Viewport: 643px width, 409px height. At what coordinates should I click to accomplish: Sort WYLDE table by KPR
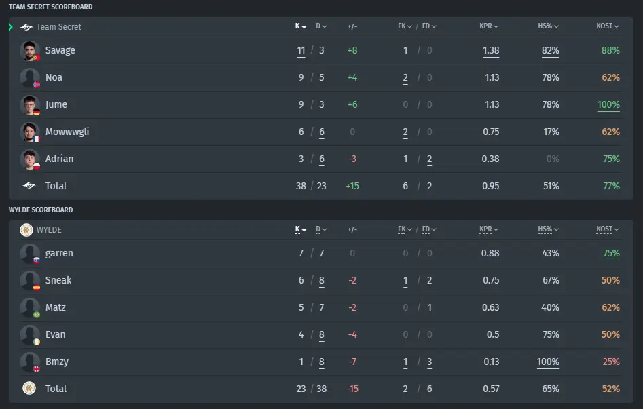(489, 229)
